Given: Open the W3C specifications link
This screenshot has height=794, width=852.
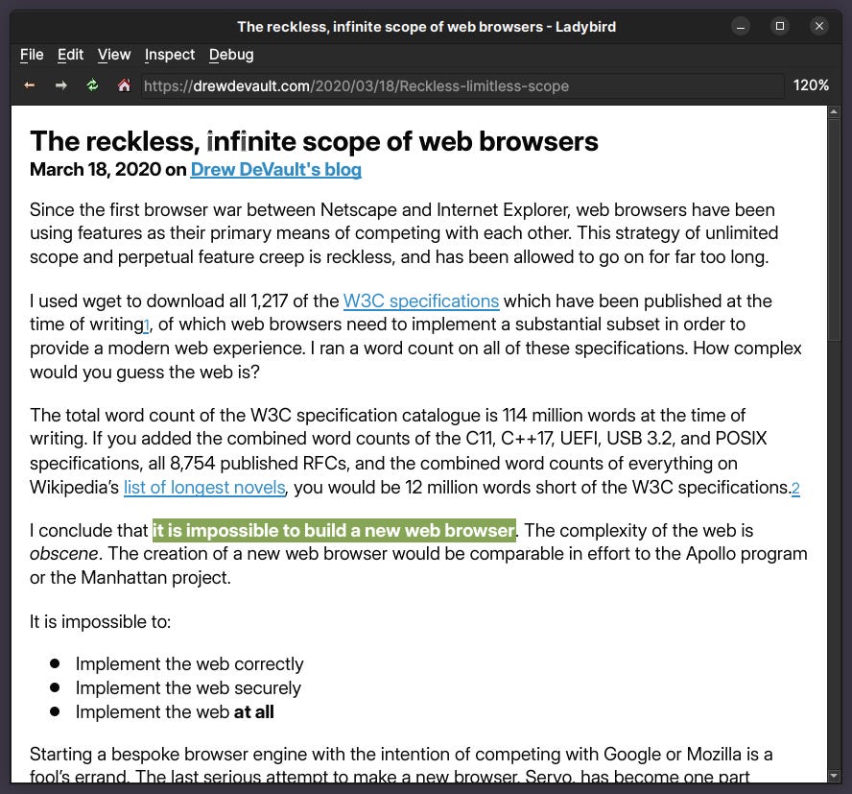Looking at the screenshot, I should pos(421,301).
